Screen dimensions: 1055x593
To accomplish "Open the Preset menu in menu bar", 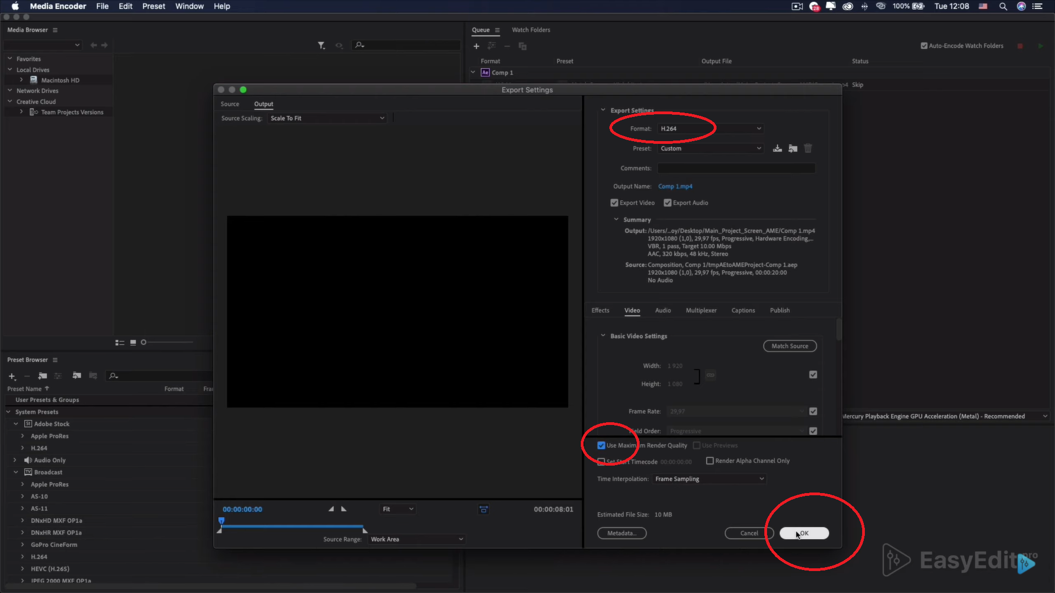I will coord(153,7).
